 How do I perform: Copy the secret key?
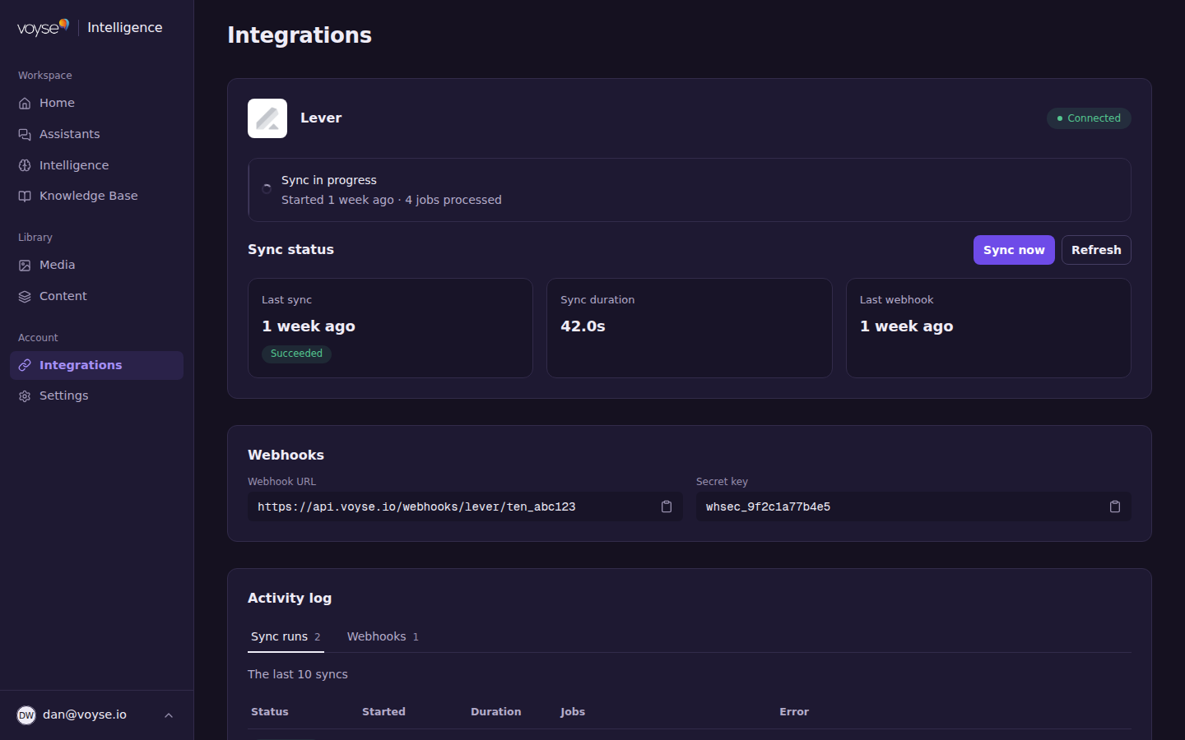[1115, 506]
